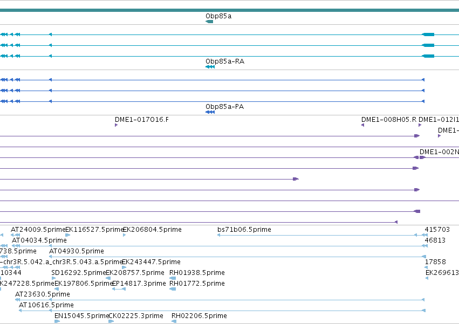
Task: Click the 46813 feature label
Action: 435,240
